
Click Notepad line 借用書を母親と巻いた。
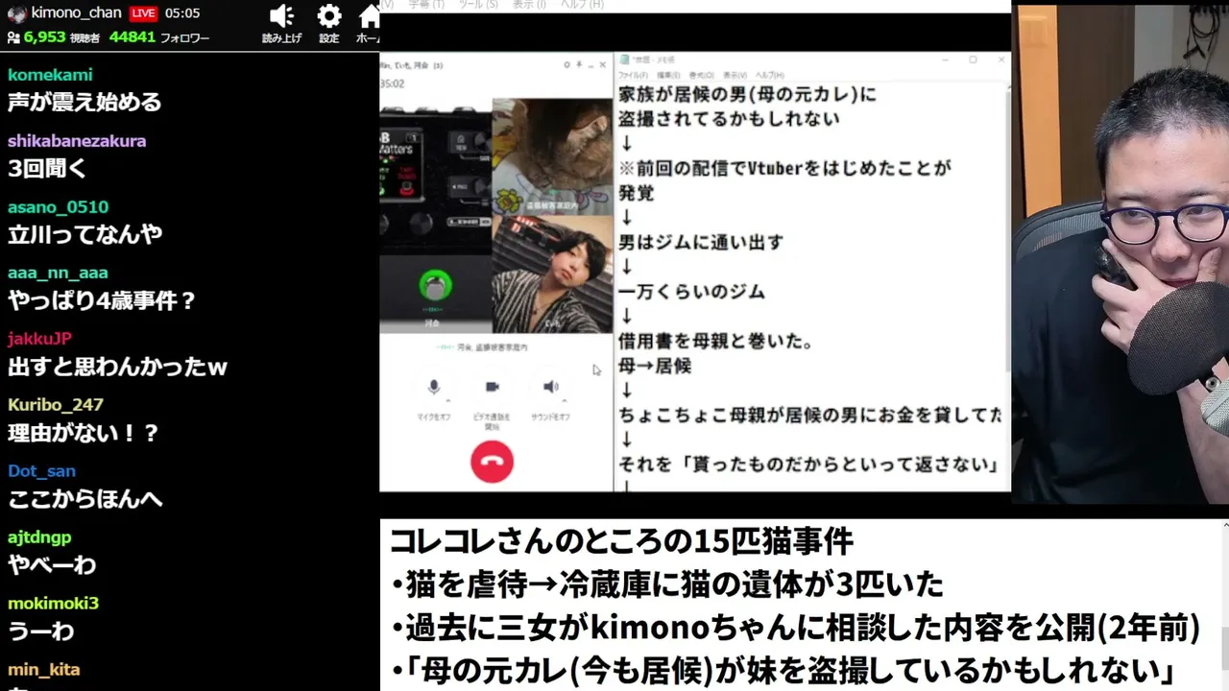click(x=716, y=342)
